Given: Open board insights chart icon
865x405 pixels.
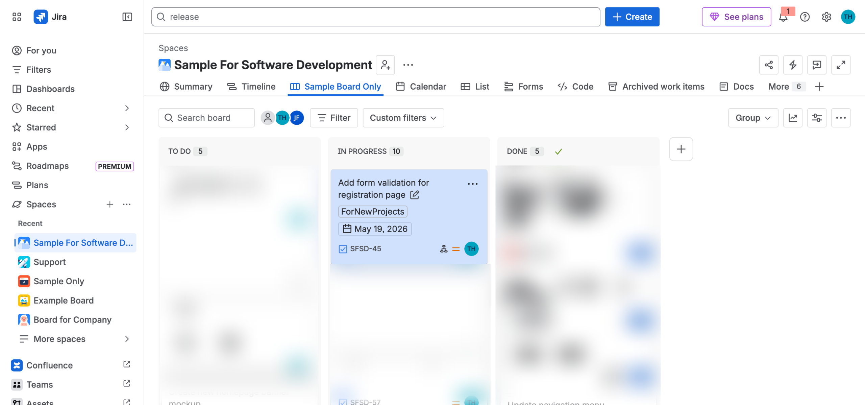Looking at the screenshot, I should pyautogui.click(x=793, y=118).
